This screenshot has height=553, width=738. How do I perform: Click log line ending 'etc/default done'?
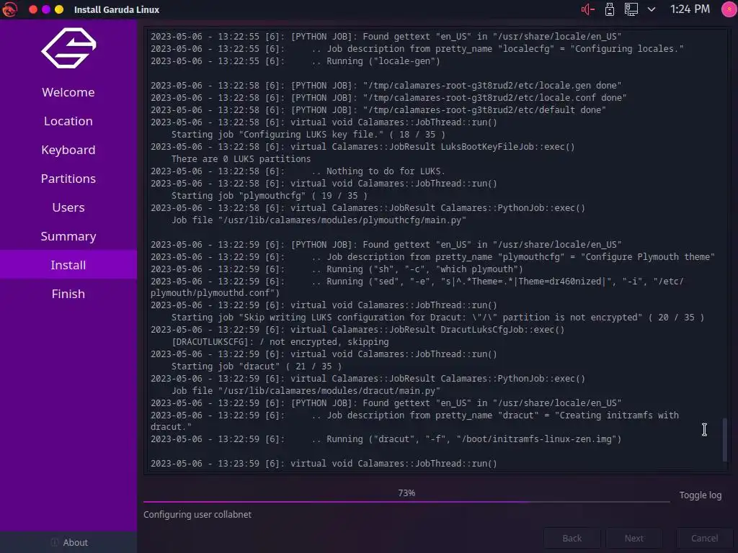click(x=378, y=110)
